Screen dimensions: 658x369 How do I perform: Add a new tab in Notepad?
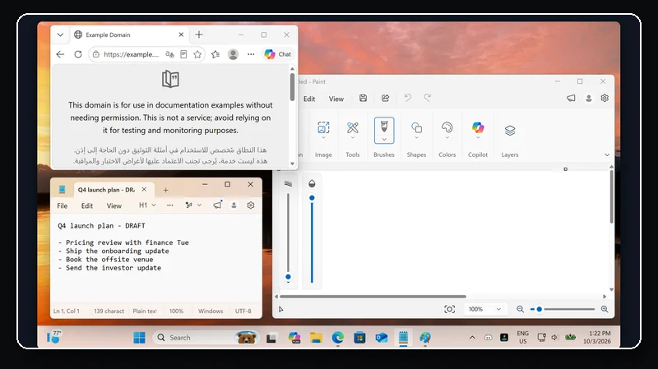[166, 190]
